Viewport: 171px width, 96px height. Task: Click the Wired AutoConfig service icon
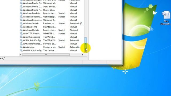click(21, 37)
